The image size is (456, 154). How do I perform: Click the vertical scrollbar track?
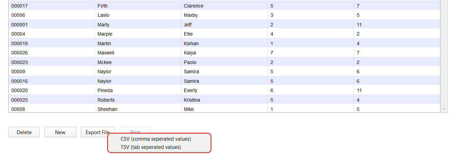444,53
